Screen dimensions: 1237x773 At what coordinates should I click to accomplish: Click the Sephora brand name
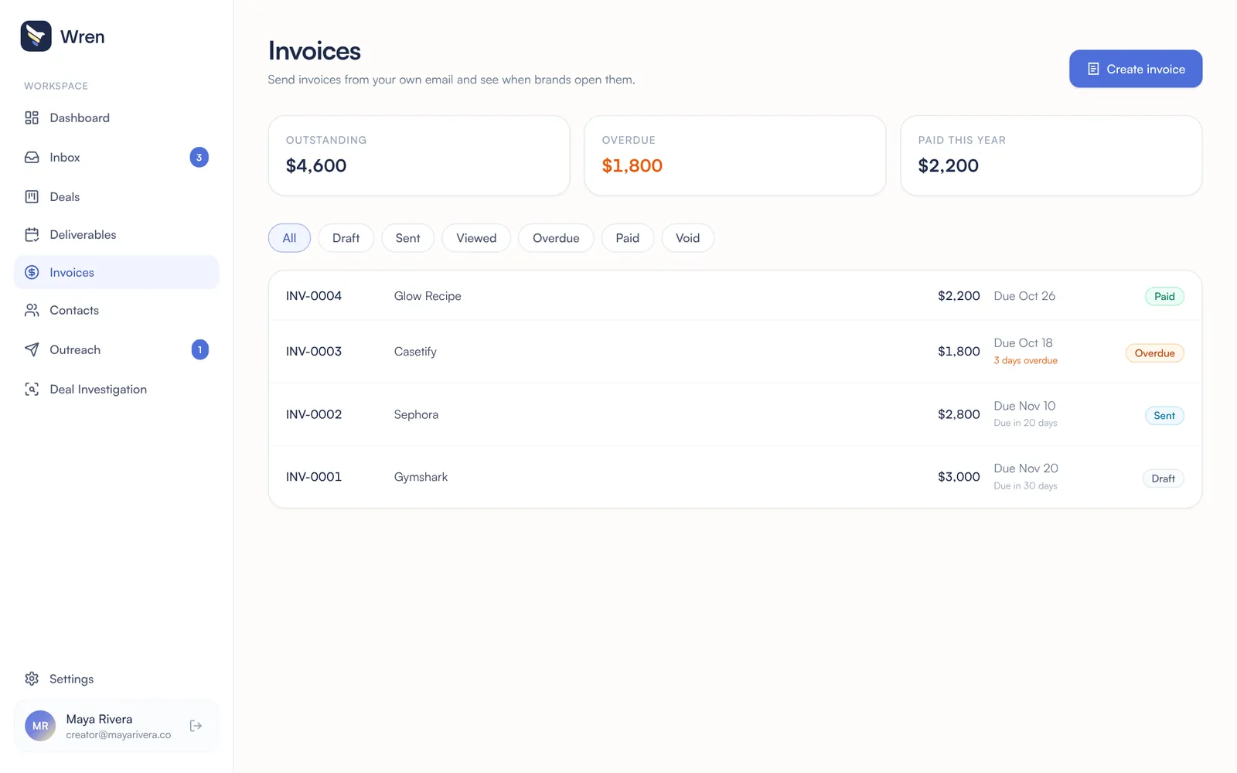click(416, 414)
